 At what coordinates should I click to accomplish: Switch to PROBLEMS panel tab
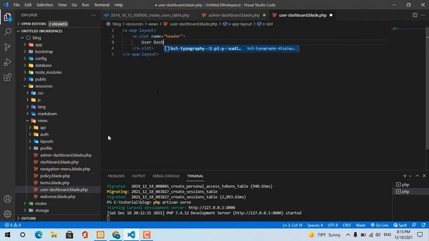click(x=116, y=176)
